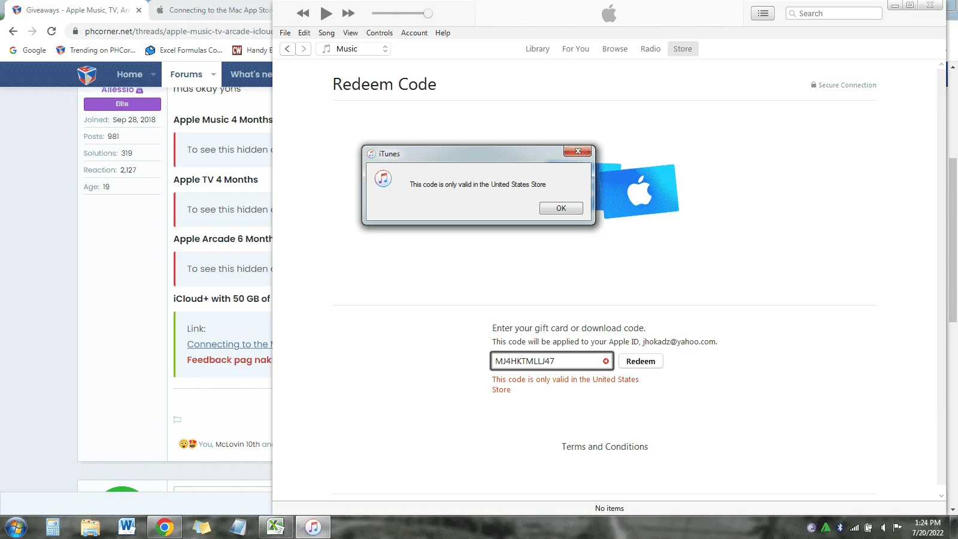Screen dimensions: 958x539
Task: Clear the code using the red error icon
Action: pyautogui.click(x=606, y=361)
